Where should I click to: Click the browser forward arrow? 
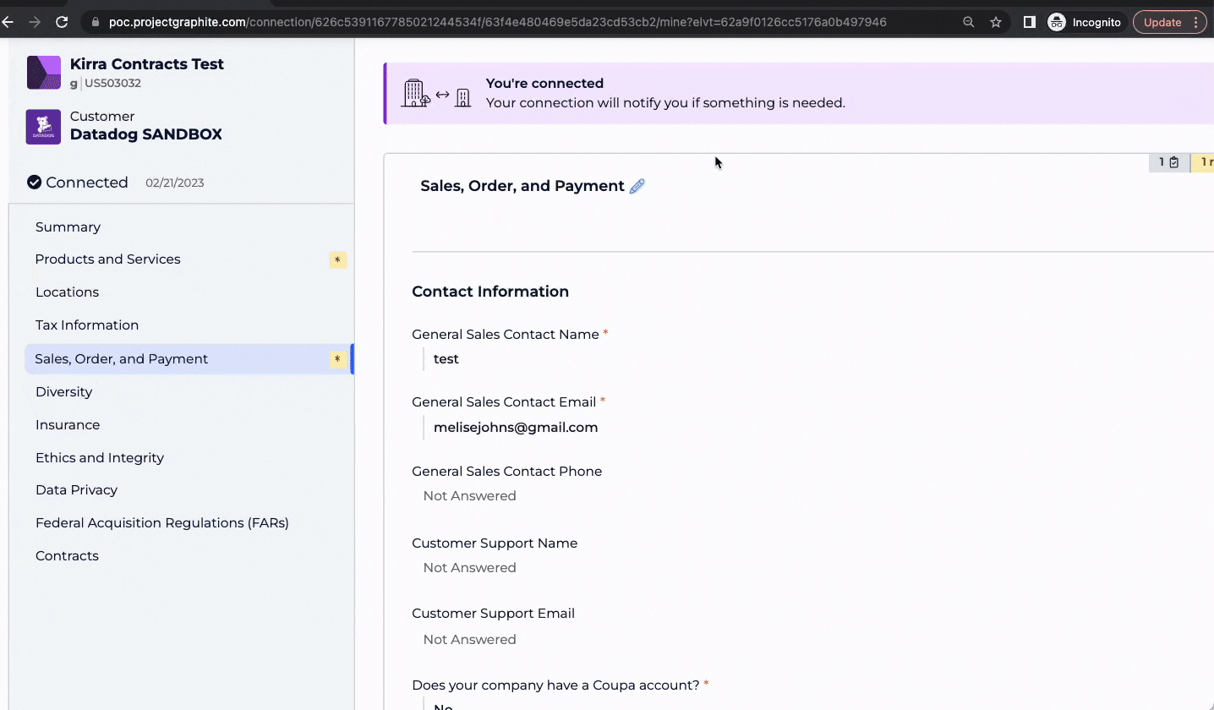coord(35,22)
